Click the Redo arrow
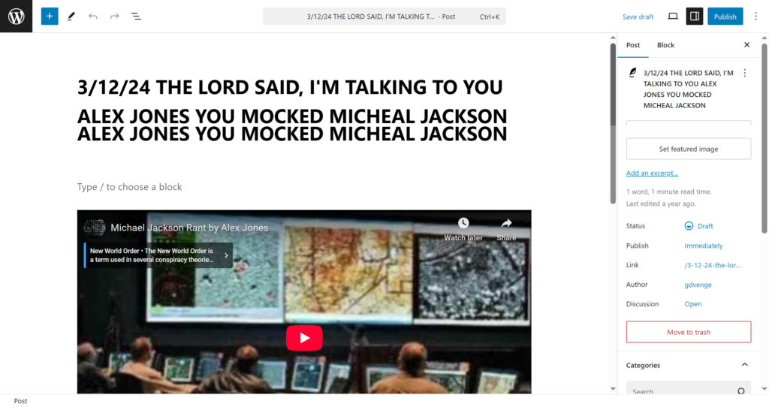The height and width of the screenshot is (407, 769). tap(114, 16)
